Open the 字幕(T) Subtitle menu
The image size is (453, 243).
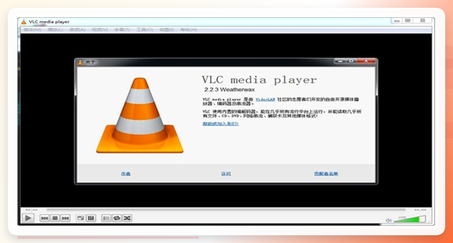click(122, 29)
